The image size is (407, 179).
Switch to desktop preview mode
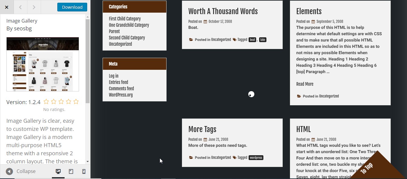click(x=58, y=171)
